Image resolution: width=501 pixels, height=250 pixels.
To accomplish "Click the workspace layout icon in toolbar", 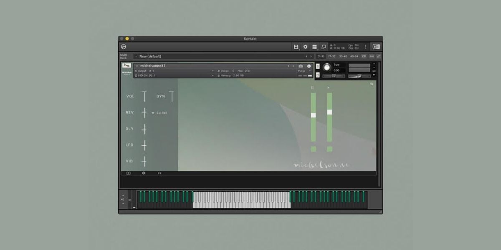I will (x=314, y=47).
